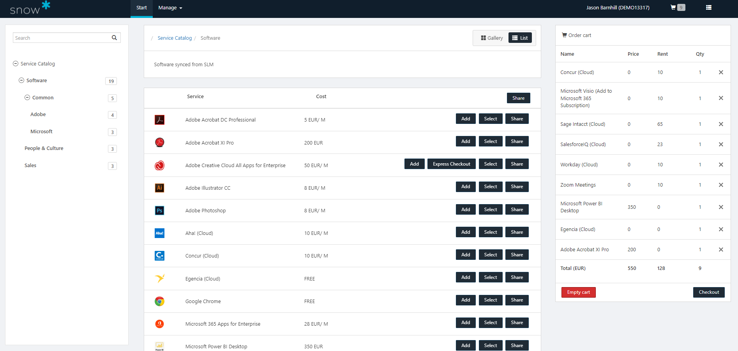Click the Adobe Photoshop icon

coord(159,210)
